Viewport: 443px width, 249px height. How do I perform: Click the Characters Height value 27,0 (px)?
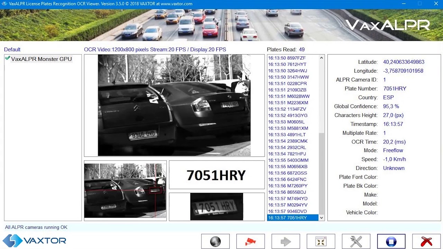click(393, 115)
